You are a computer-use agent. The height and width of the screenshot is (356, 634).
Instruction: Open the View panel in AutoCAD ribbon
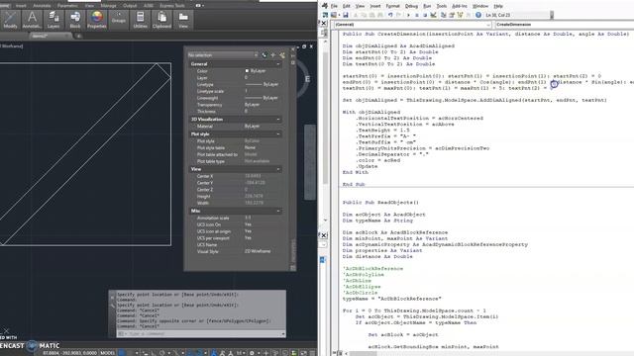[183, 20]
